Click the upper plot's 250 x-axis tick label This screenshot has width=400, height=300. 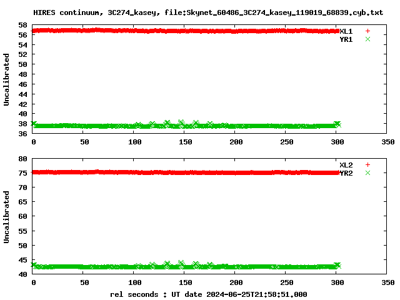pos(287,142)
